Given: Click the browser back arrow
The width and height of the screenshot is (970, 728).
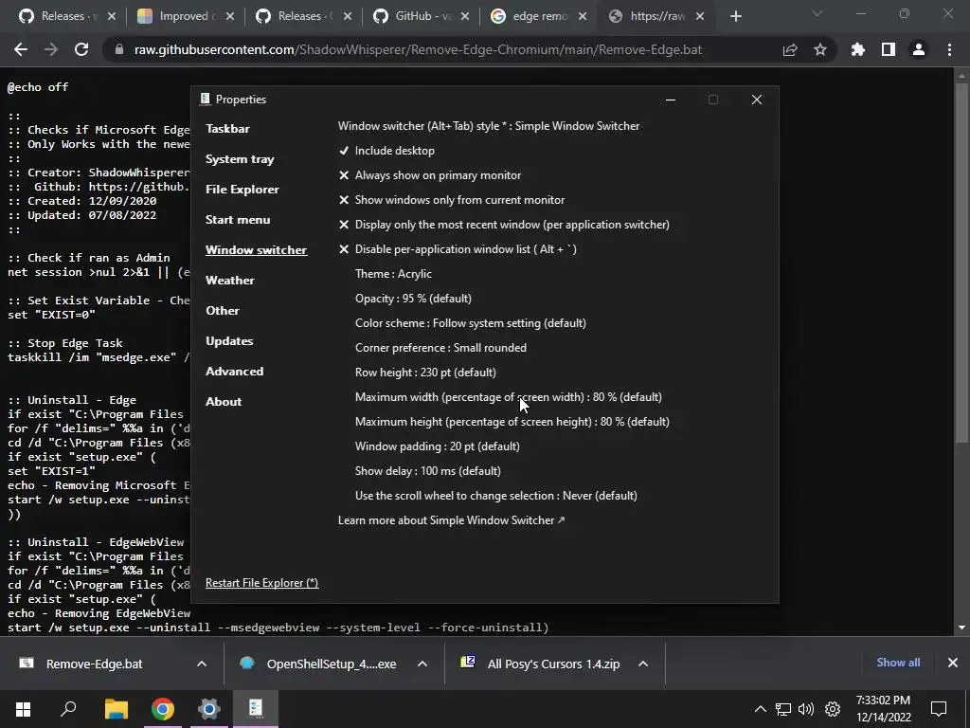Looking at the screenshot, I should (x=21, y=49).
